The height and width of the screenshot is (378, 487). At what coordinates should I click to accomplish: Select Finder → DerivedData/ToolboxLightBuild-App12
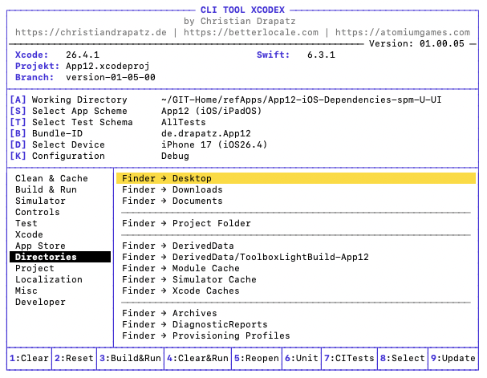pyautogui.click(x=246, y=257)
